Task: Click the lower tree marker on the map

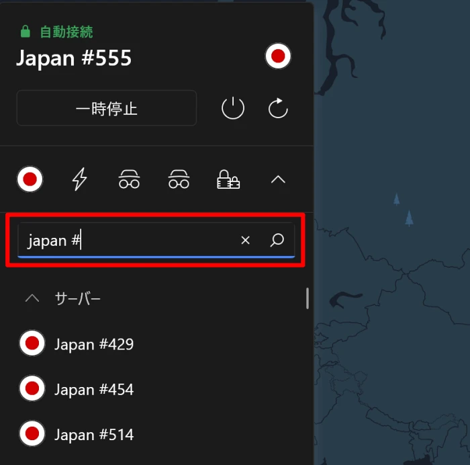Action: (x=409, y=218)
